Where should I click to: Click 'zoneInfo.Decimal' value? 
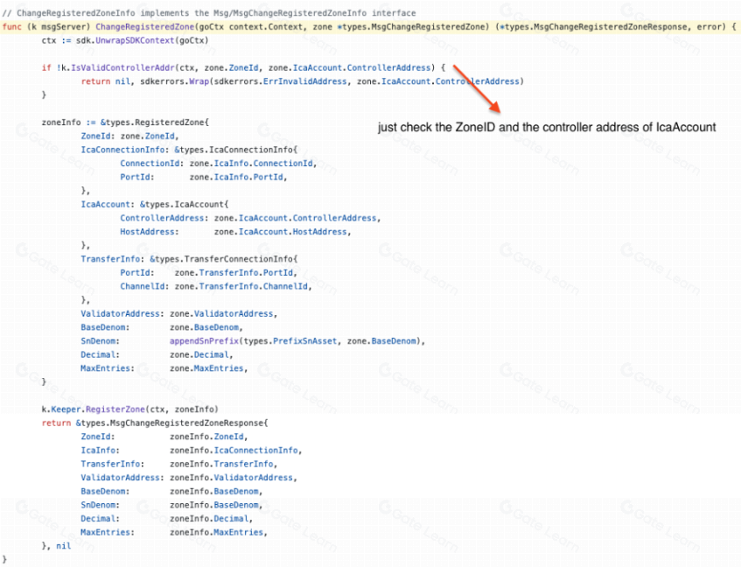[x=209, y=519]
